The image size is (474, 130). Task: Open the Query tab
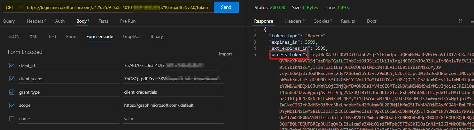pyautogui.click(x=9, y=21)
